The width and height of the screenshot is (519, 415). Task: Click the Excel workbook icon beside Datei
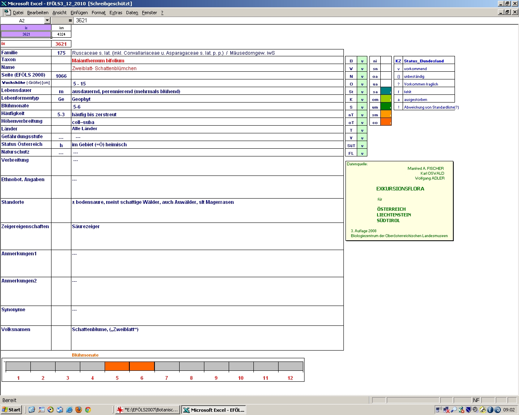[x=7, y=13]
